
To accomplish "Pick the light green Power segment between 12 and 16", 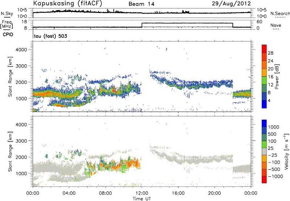I will pos(264,81).
